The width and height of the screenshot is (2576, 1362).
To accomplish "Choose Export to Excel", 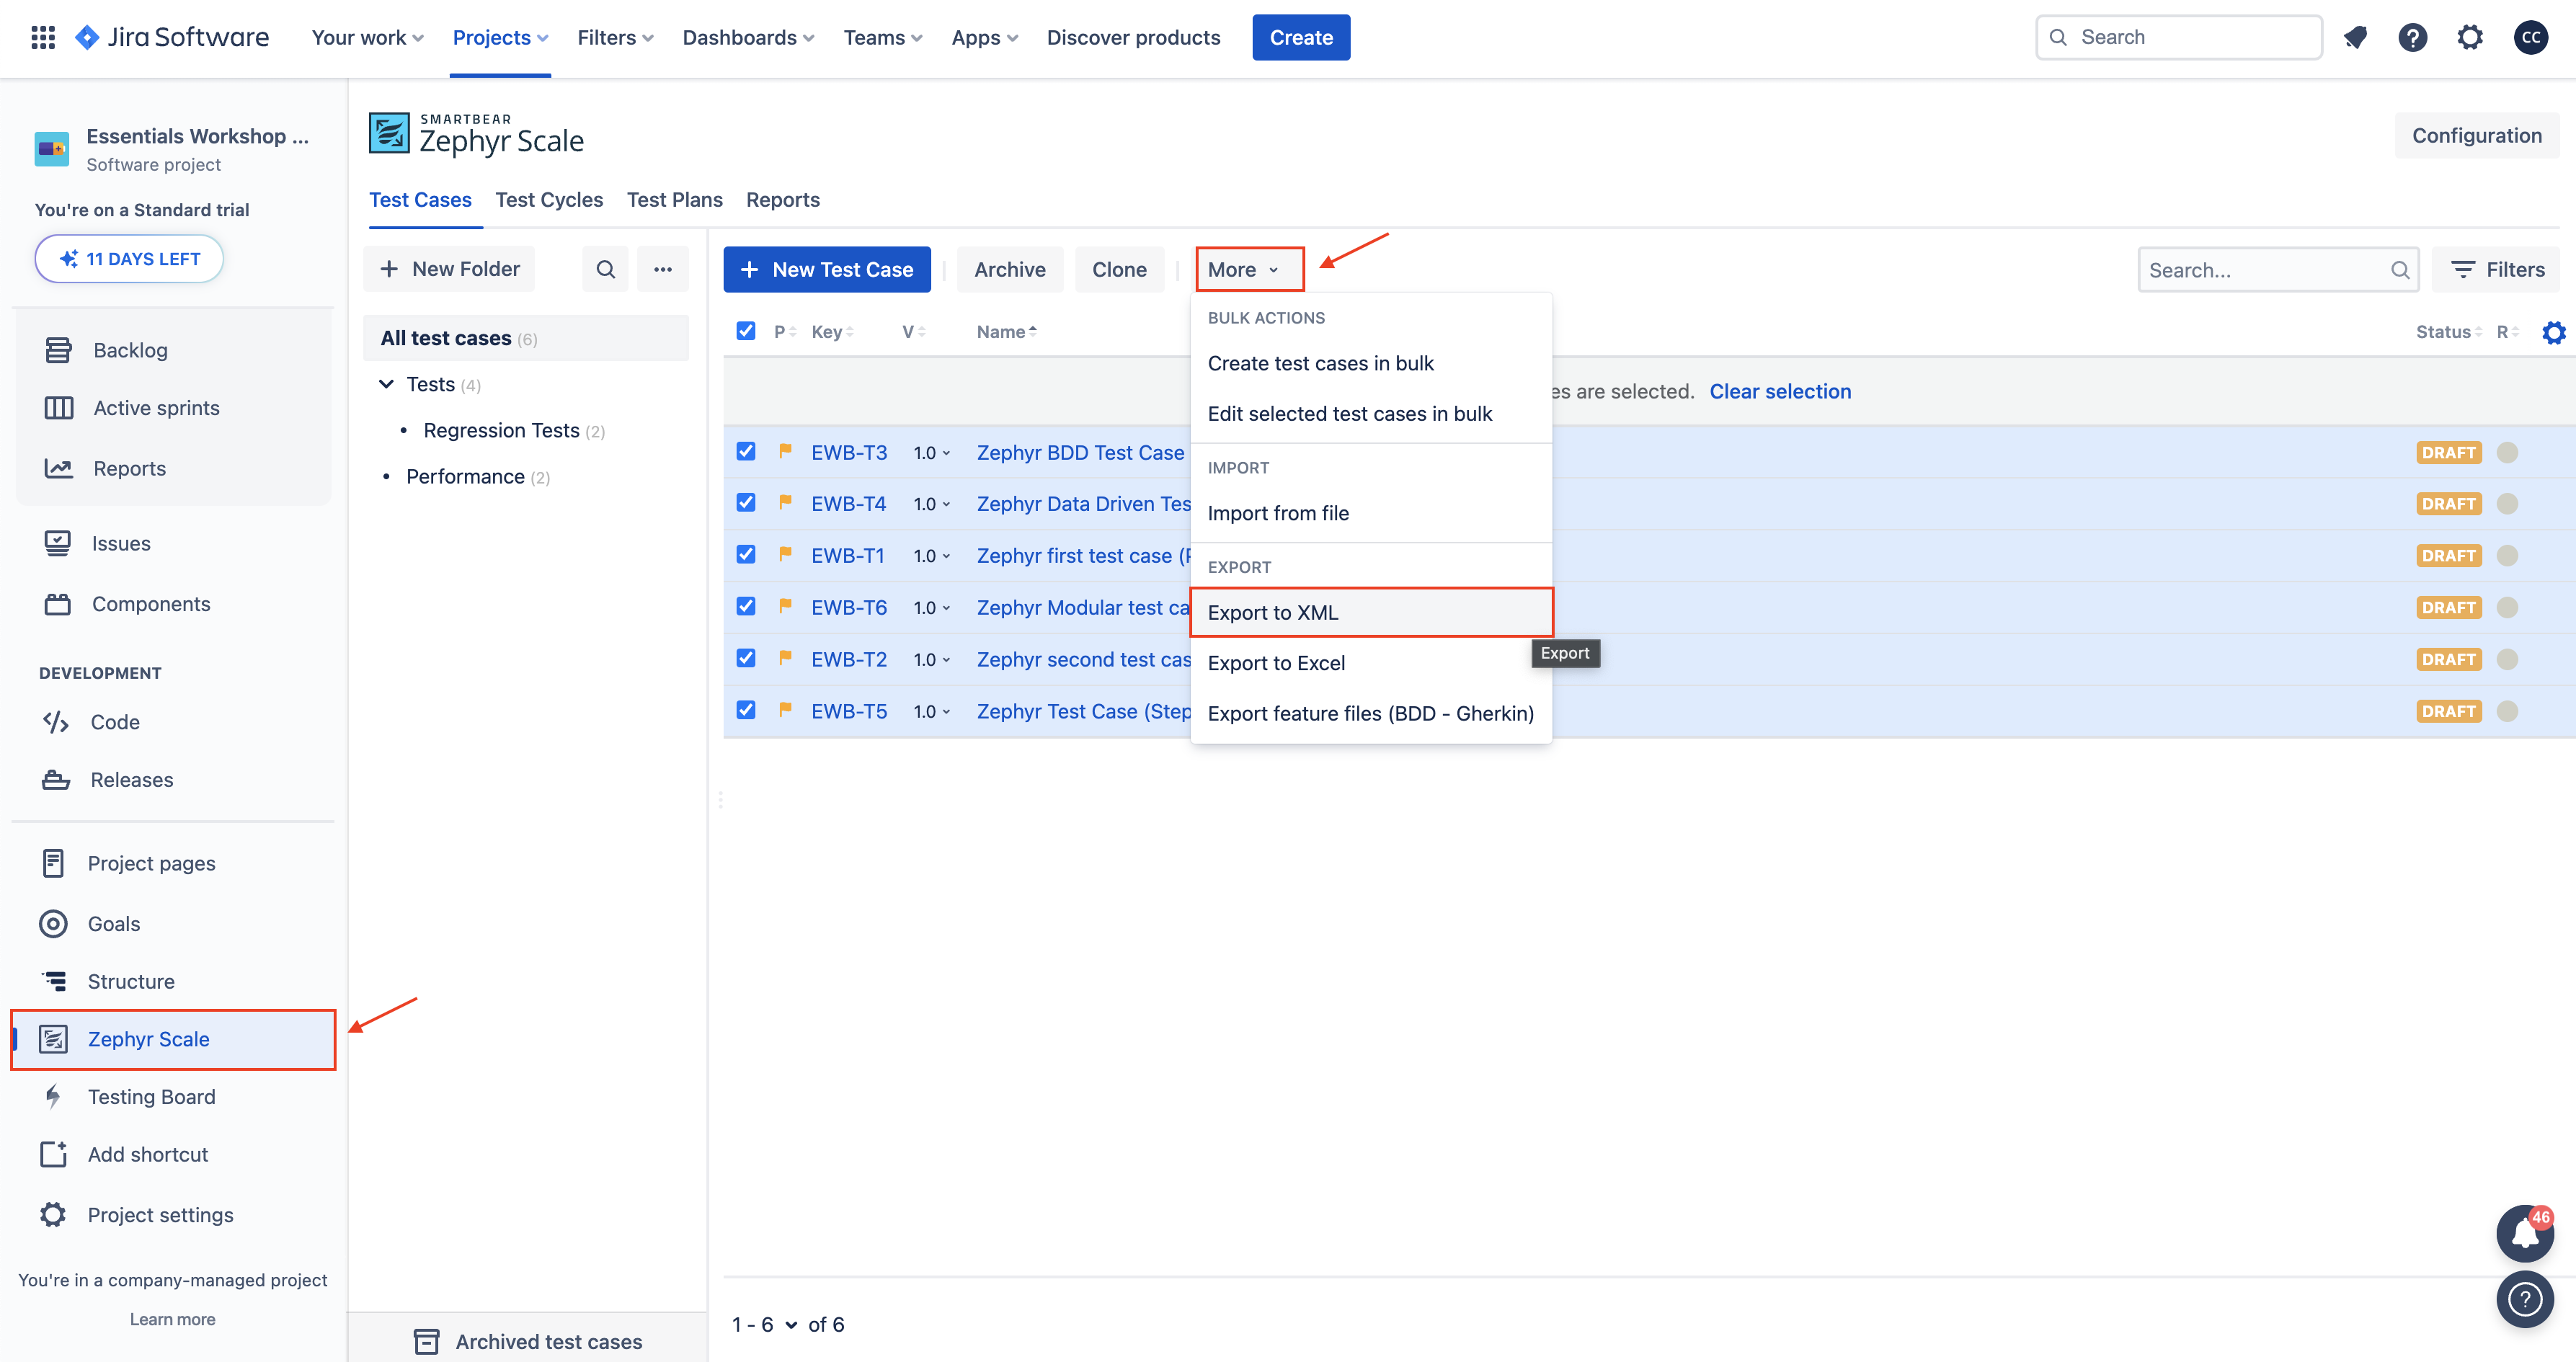I will 1371,663.
